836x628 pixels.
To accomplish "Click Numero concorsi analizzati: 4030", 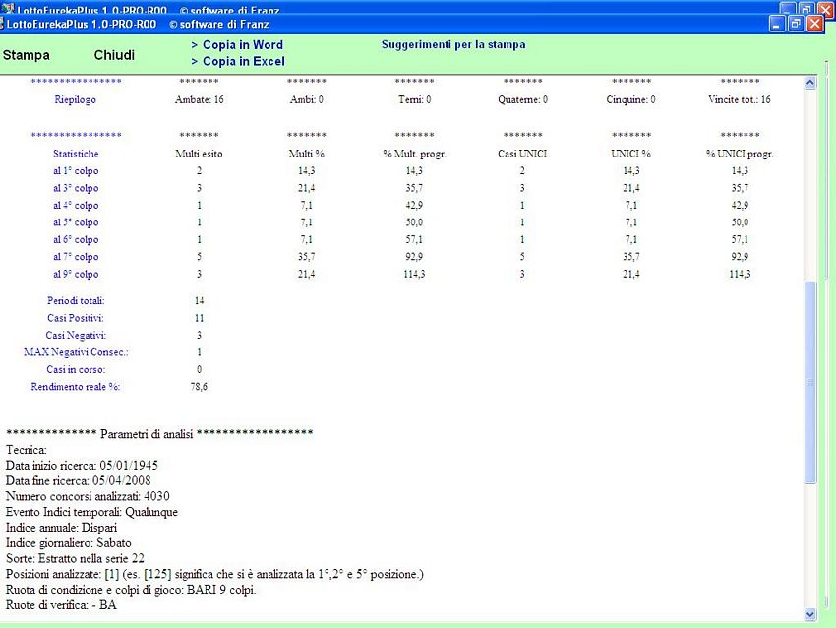I will [x=88, y=496].
